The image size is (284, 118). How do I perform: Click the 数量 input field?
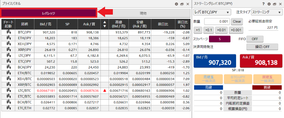pos(217,21)
